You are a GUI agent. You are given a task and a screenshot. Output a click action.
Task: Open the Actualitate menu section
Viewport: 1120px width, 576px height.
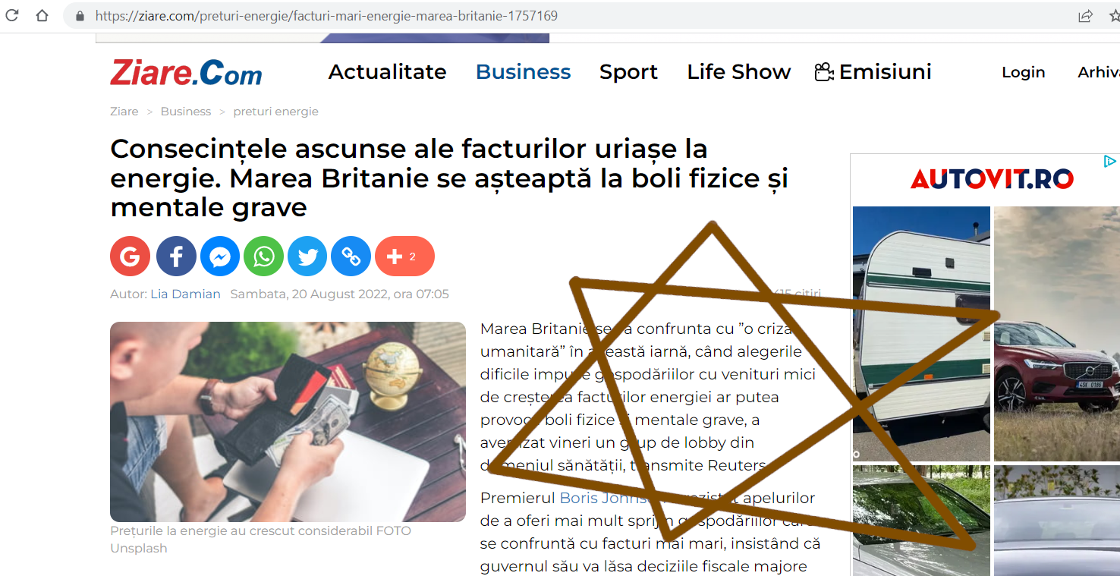point(387,71)
